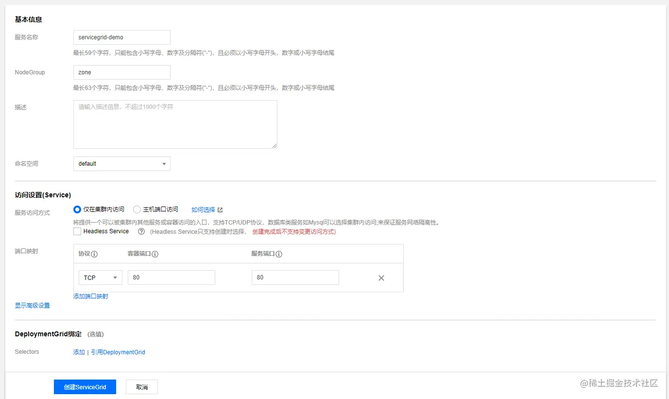Click the 容器端口 column header
The width and height of the screenshot is (669, 399).
139,254
